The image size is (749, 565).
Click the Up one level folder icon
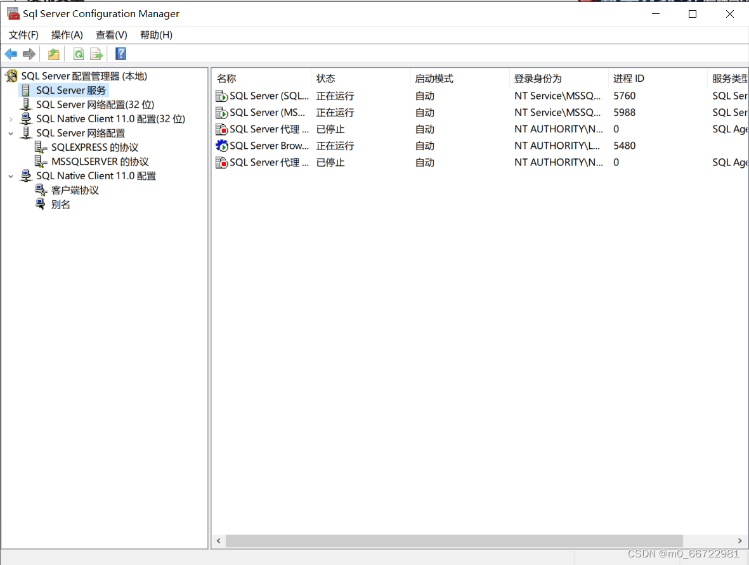click(53, 54)
